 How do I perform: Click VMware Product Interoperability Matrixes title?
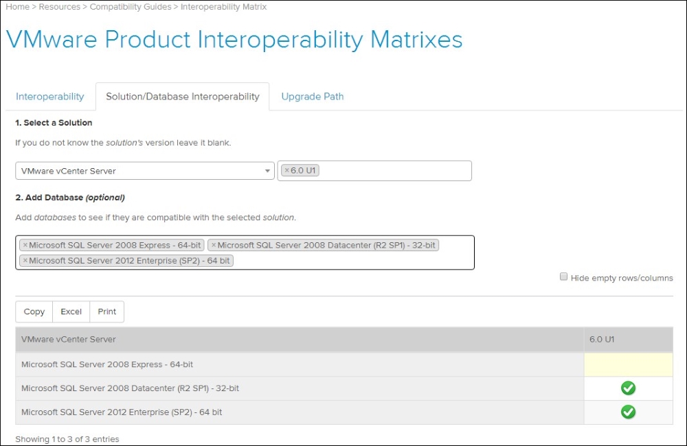234,39
